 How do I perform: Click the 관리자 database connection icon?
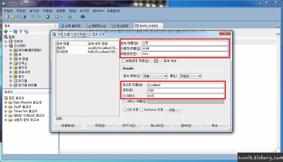(11, 41)
